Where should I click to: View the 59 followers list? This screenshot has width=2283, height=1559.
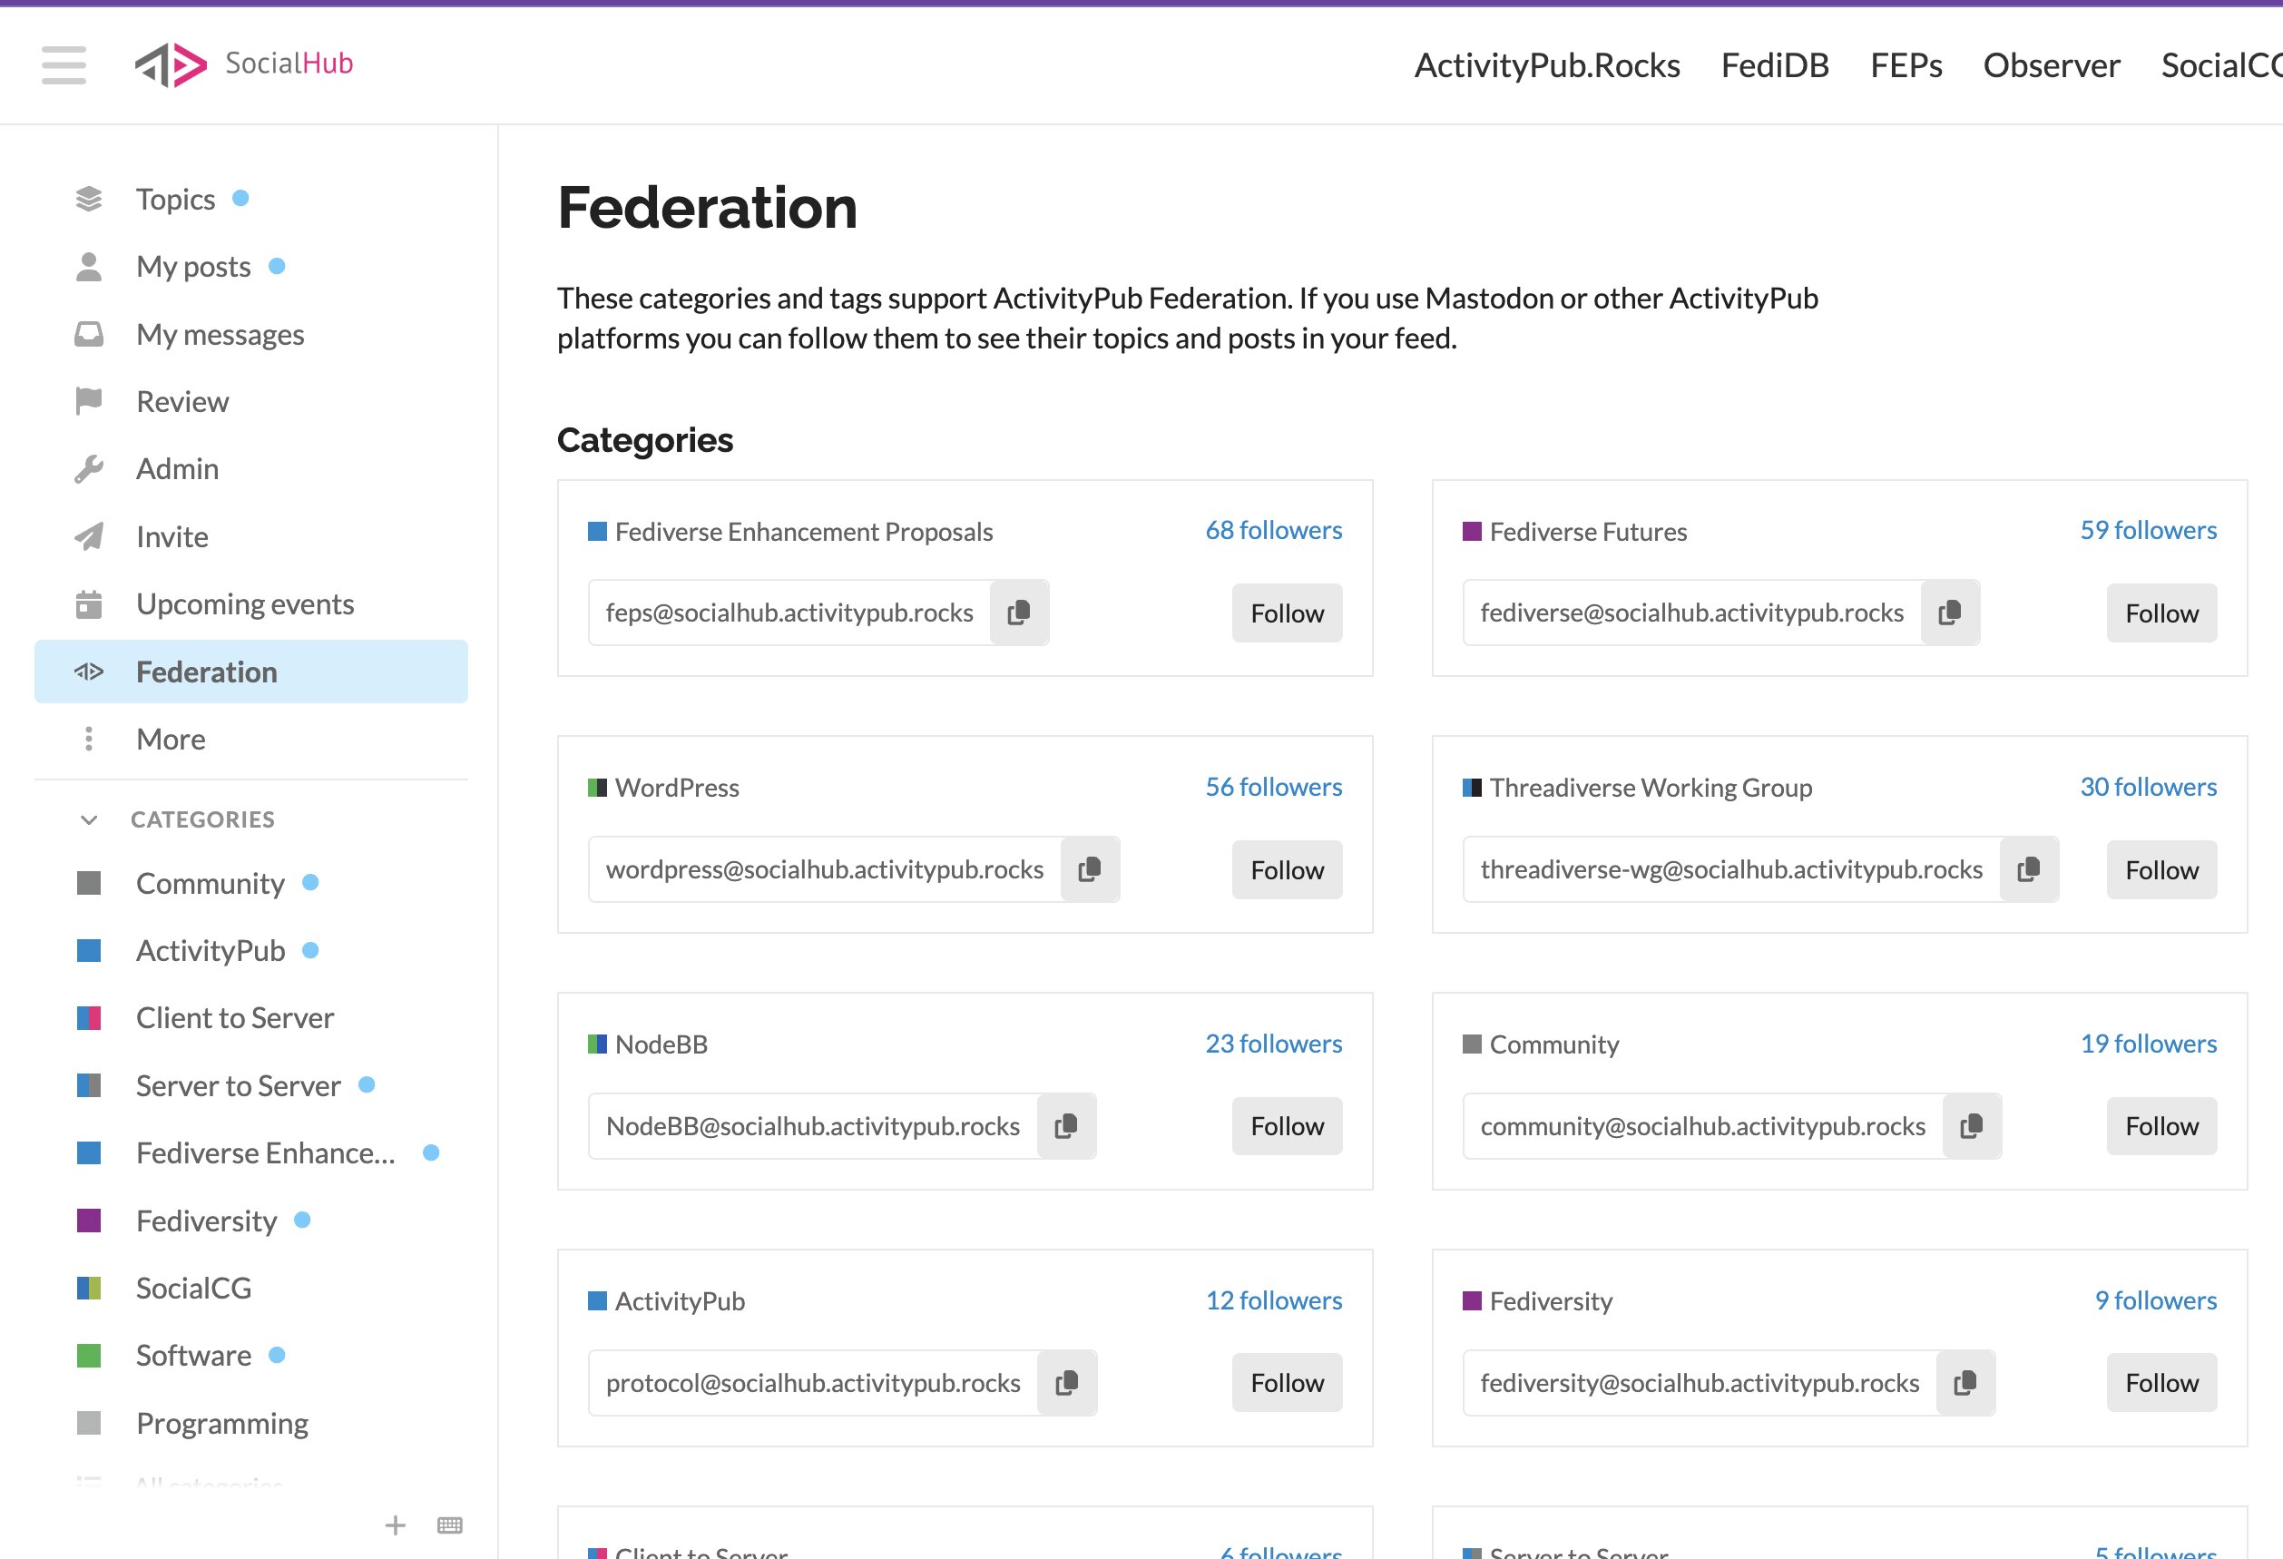(2148, 529)
